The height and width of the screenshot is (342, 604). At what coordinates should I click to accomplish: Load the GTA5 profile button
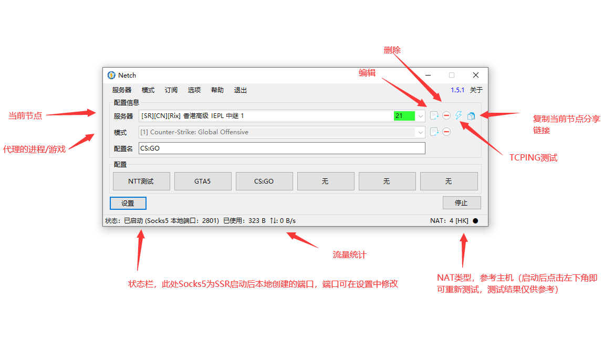[x=203, y=181]
